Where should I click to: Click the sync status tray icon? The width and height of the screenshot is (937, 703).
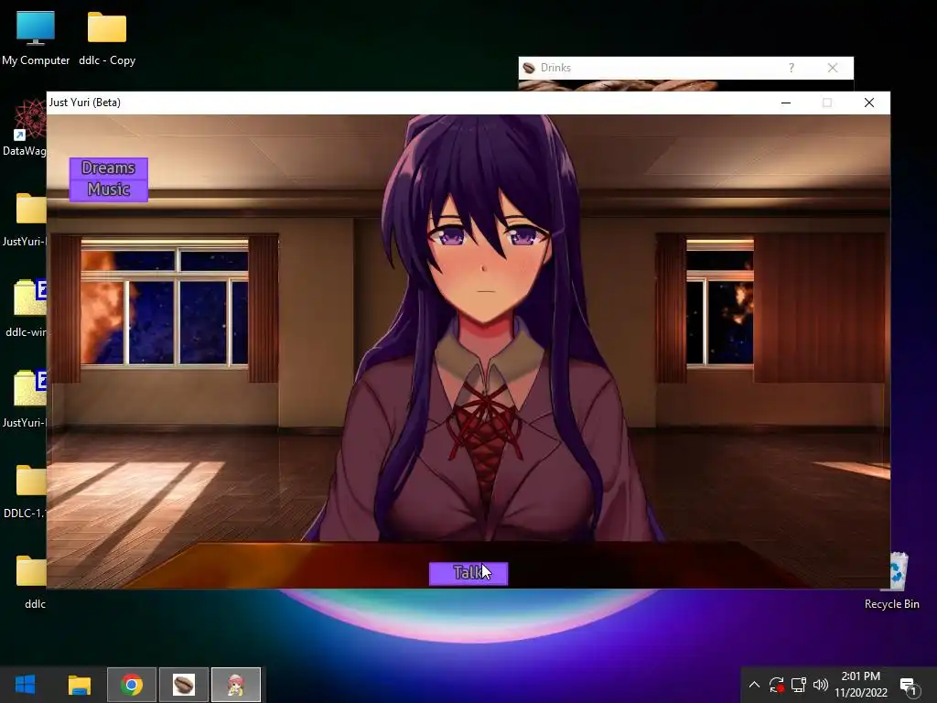776,685
